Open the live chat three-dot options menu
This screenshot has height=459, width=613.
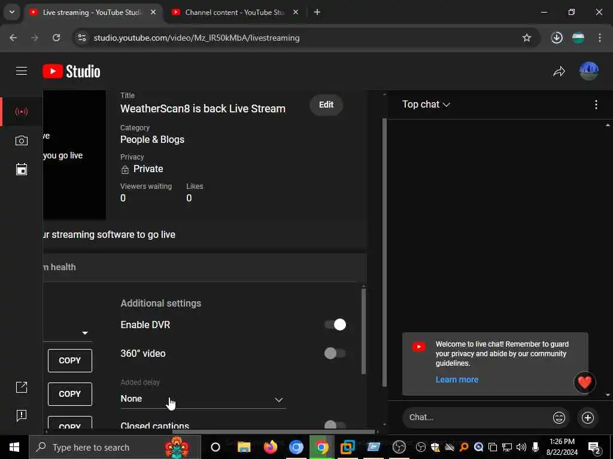tap(596, 105)
